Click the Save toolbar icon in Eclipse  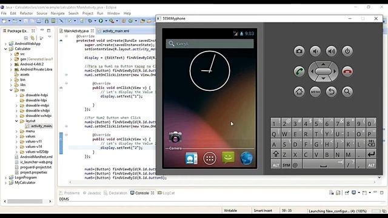pyautogui.click(x=25, y=21)
